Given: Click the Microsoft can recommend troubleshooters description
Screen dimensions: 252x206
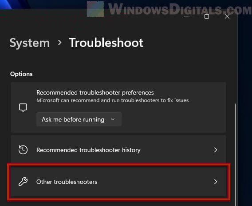Looking at the screenshot, I should pyautogui.click(x=113, y=100).
